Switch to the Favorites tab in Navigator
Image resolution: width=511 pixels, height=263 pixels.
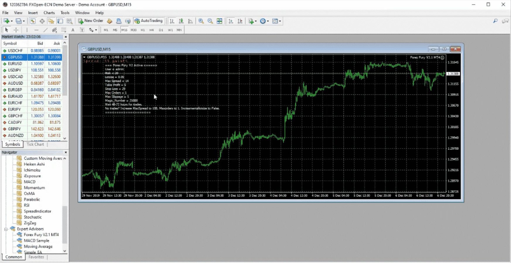point(36,257)
